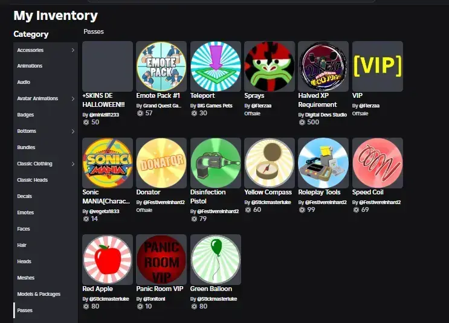Image resolution: width=449 pixels, height=323 pixels.
Task: Click the Green Balloon pass icon
Action: click(x=215, y=260)
